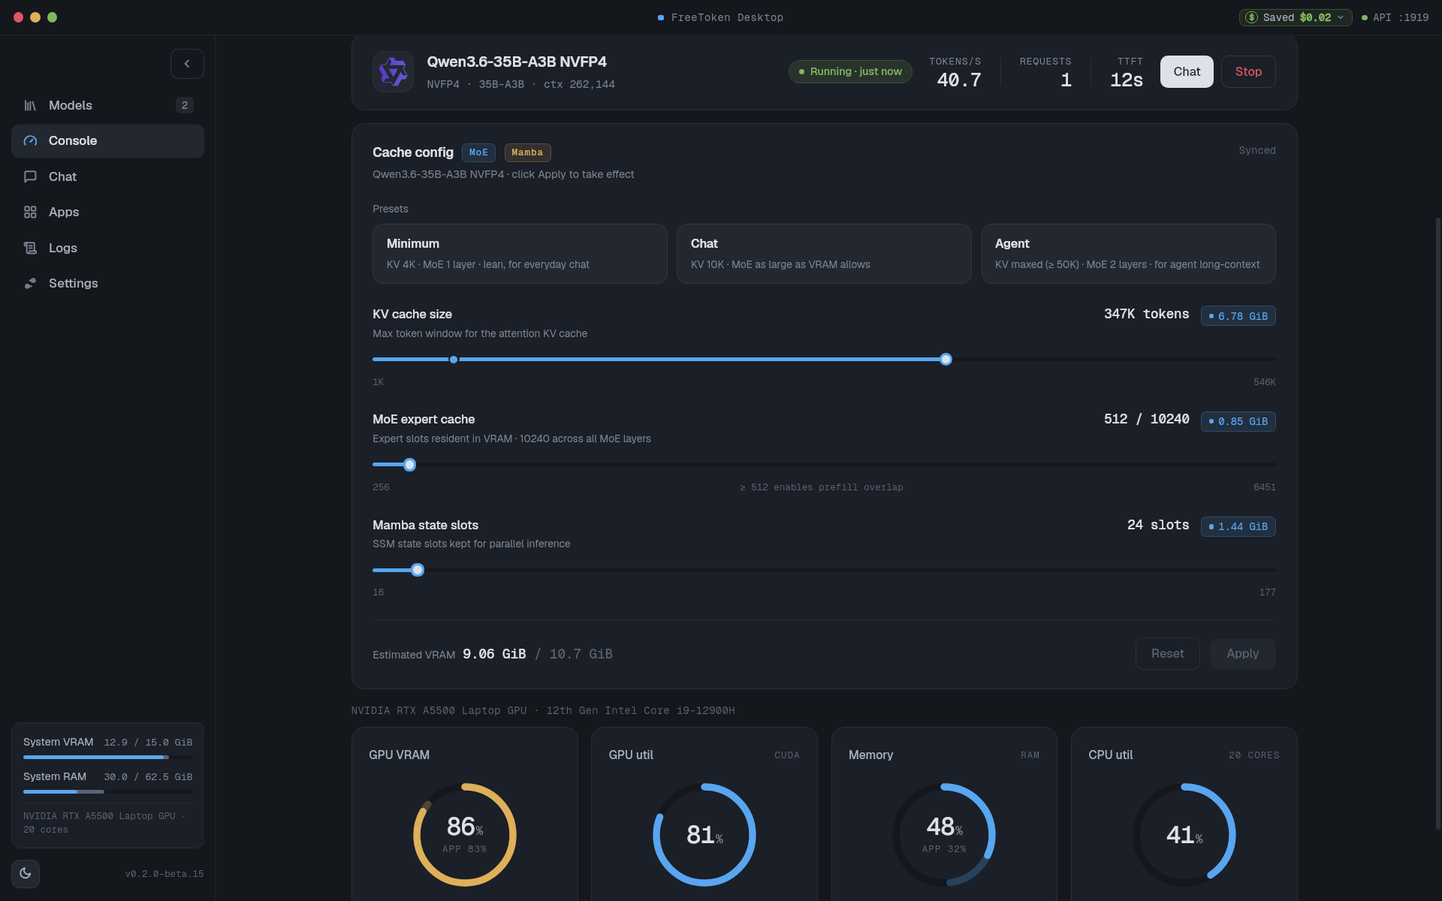Click the version label v0.2.0-beta.15
Viewport: 1442px width, 901px height.
coord(164,874)
